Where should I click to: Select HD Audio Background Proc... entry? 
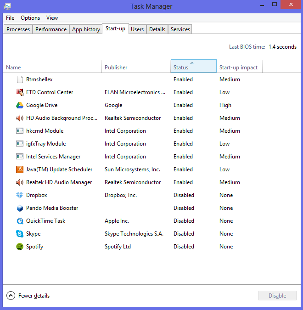62,118
